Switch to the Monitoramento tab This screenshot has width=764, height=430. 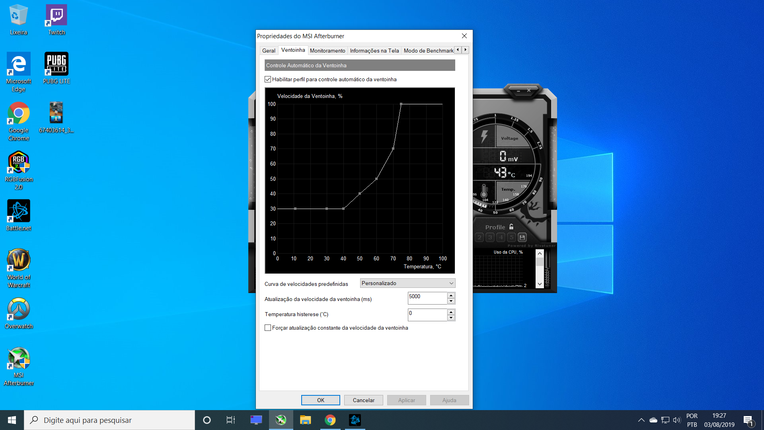coord(327,51)
